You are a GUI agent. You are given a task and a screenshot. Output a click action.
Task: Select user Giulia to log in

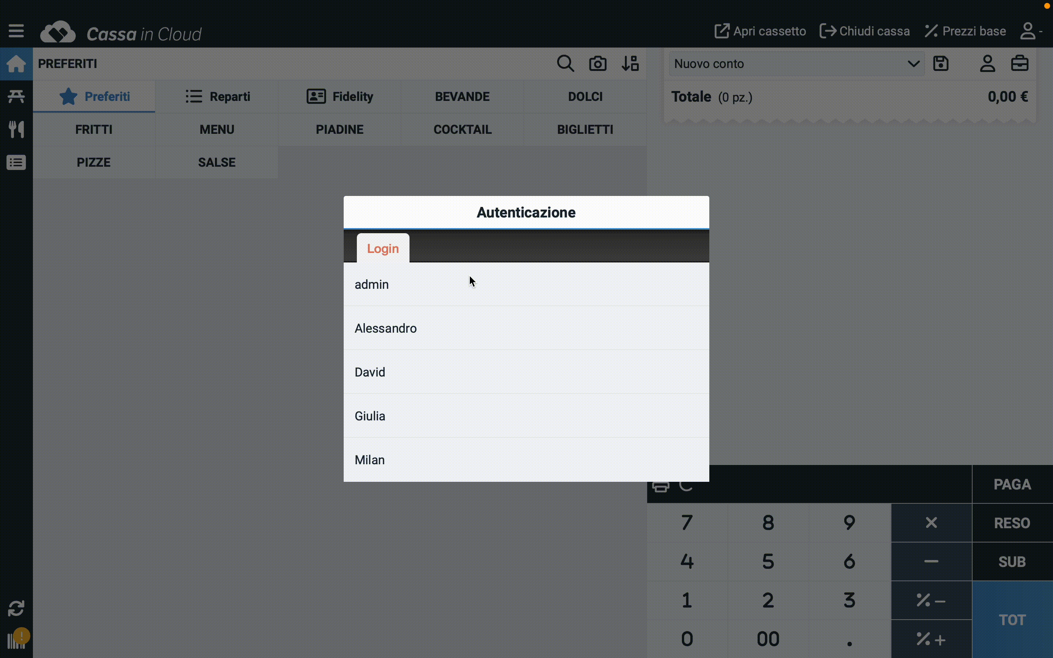(526, 416)
